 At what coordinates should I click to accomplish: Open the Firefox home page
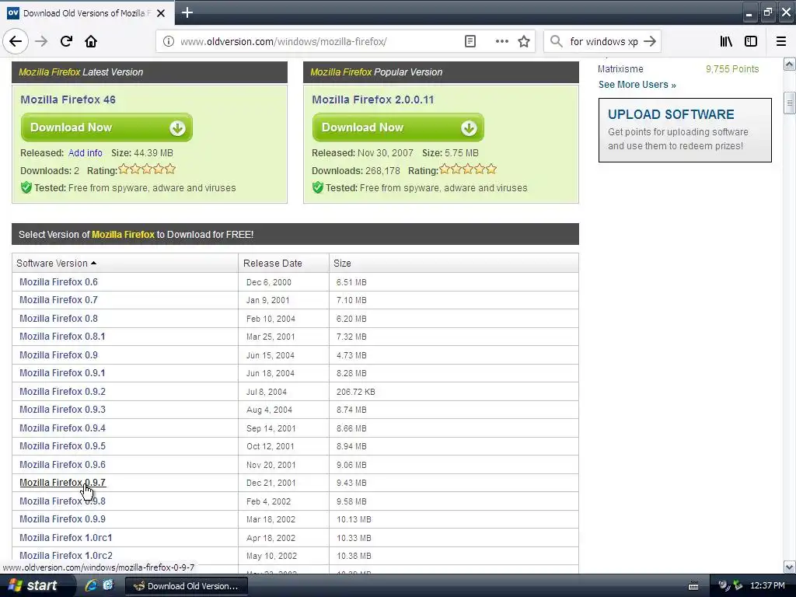(x=91, y=42)
